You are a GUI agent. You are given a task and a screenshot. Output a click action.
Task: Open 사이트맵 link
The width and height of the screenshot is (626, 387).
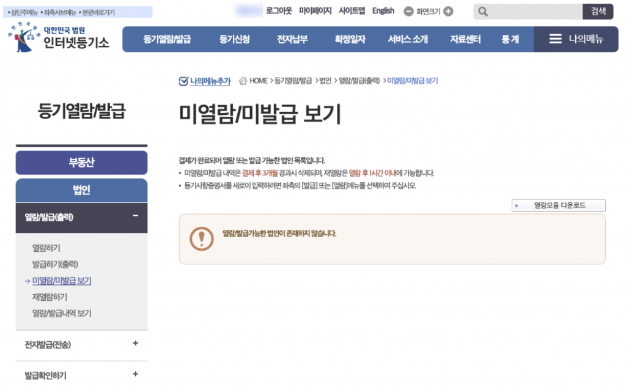[x=352, y=11]
